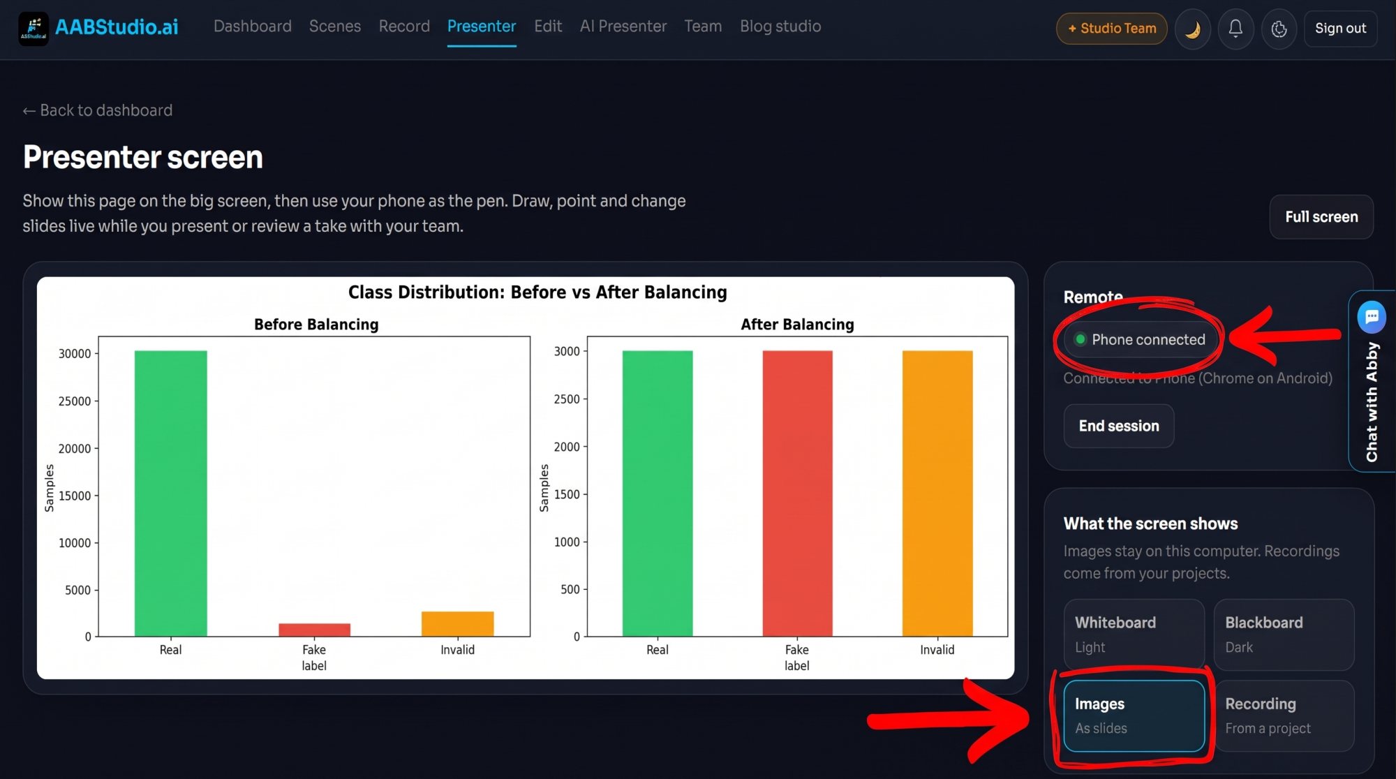
Task: Select Whiteboard Light screen mode
Action: (1134, 635)
